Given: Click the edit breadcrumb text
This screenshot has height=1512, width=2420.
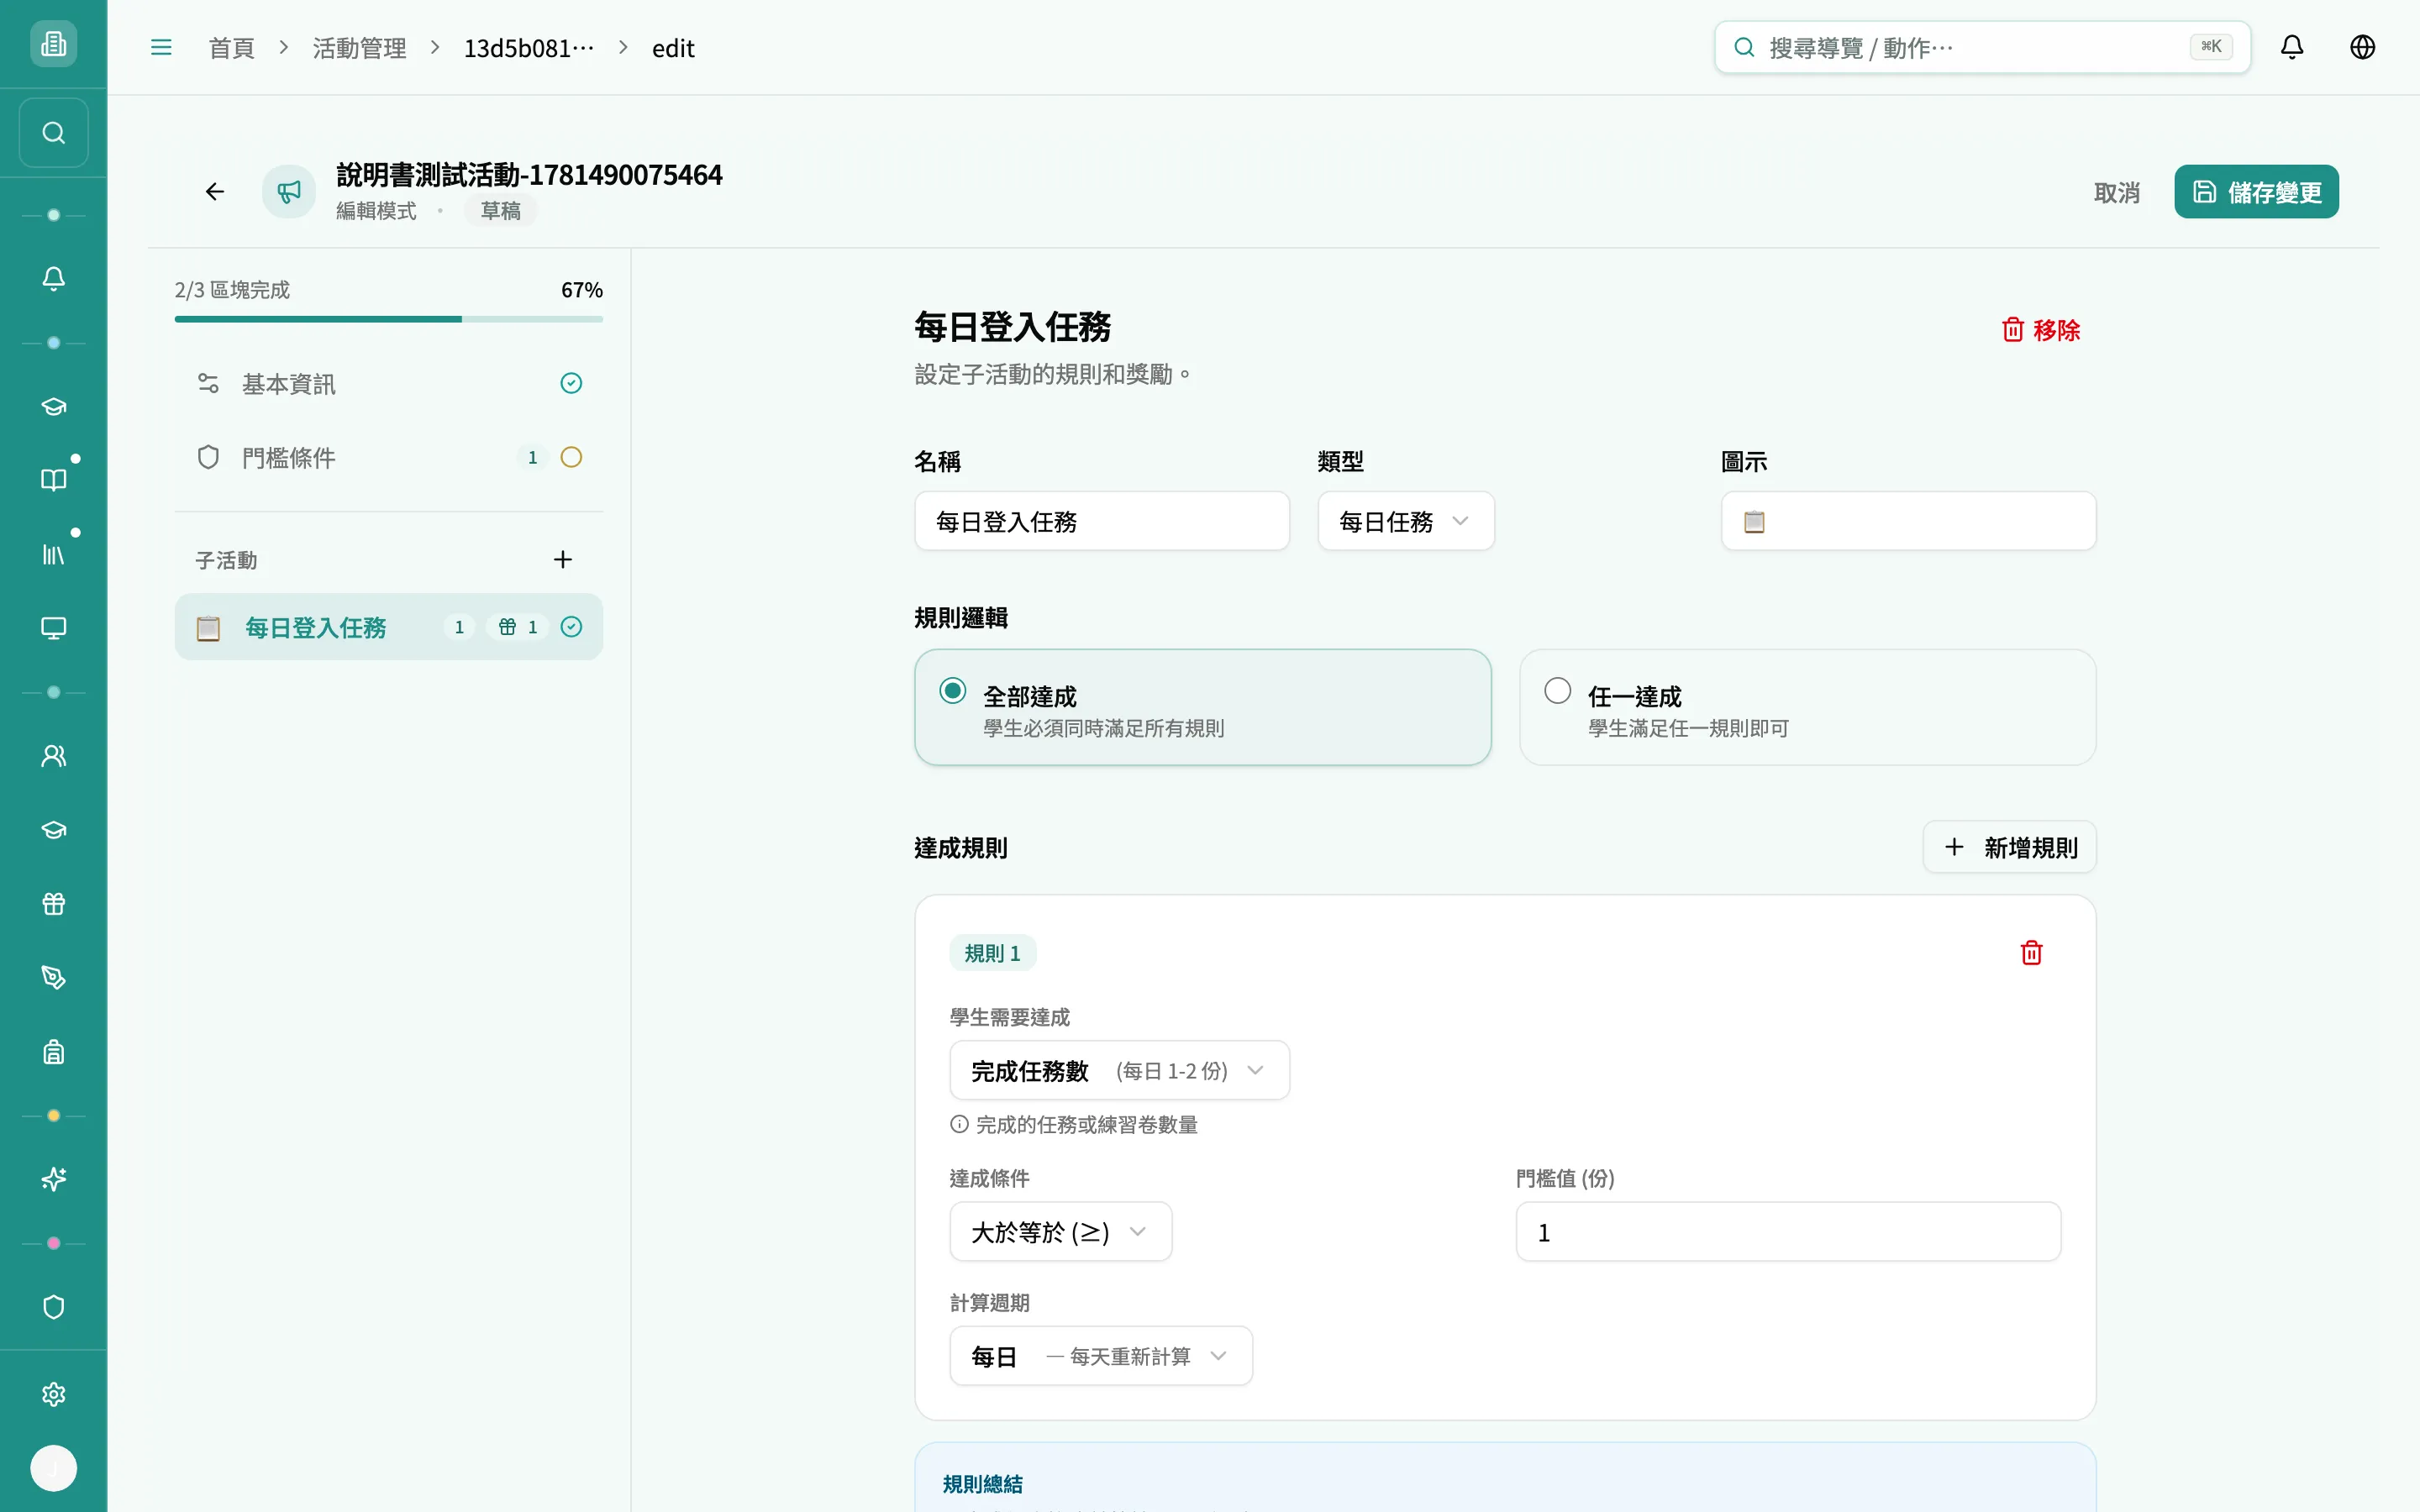Looking at the screenshot, I should [x=673, y=48].
